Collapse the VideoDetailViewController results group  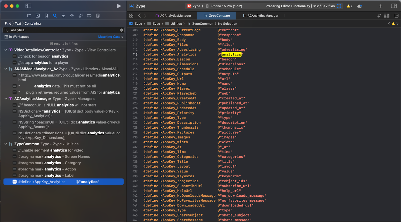coord(6,50)
